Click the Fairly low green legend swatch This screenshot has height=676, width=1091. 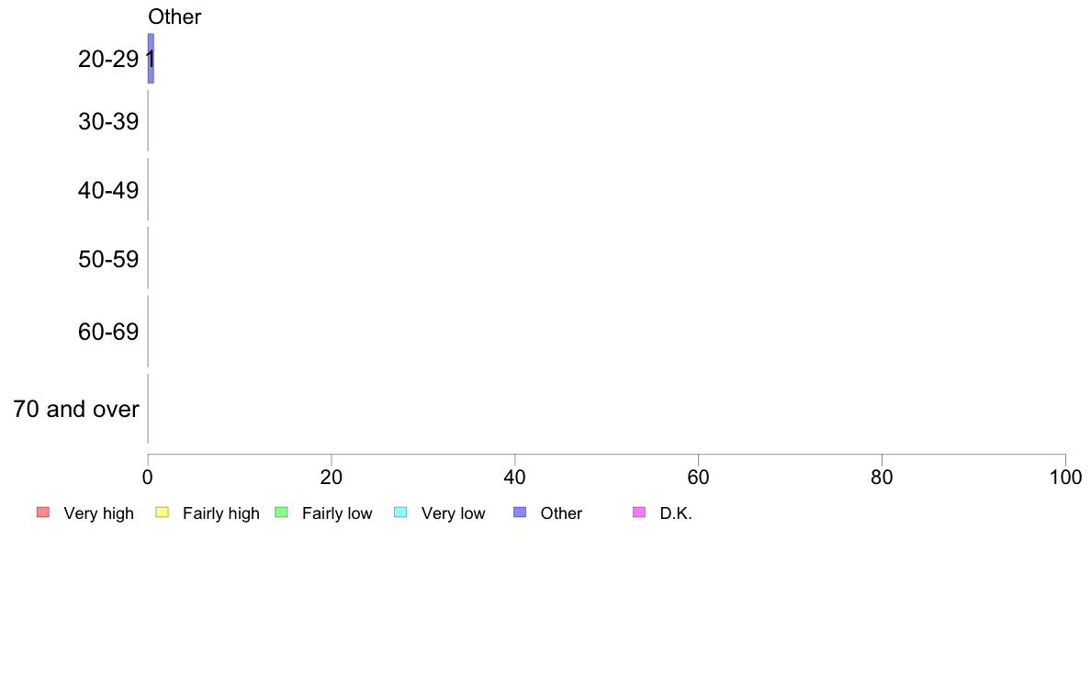[x=281, y=513]
